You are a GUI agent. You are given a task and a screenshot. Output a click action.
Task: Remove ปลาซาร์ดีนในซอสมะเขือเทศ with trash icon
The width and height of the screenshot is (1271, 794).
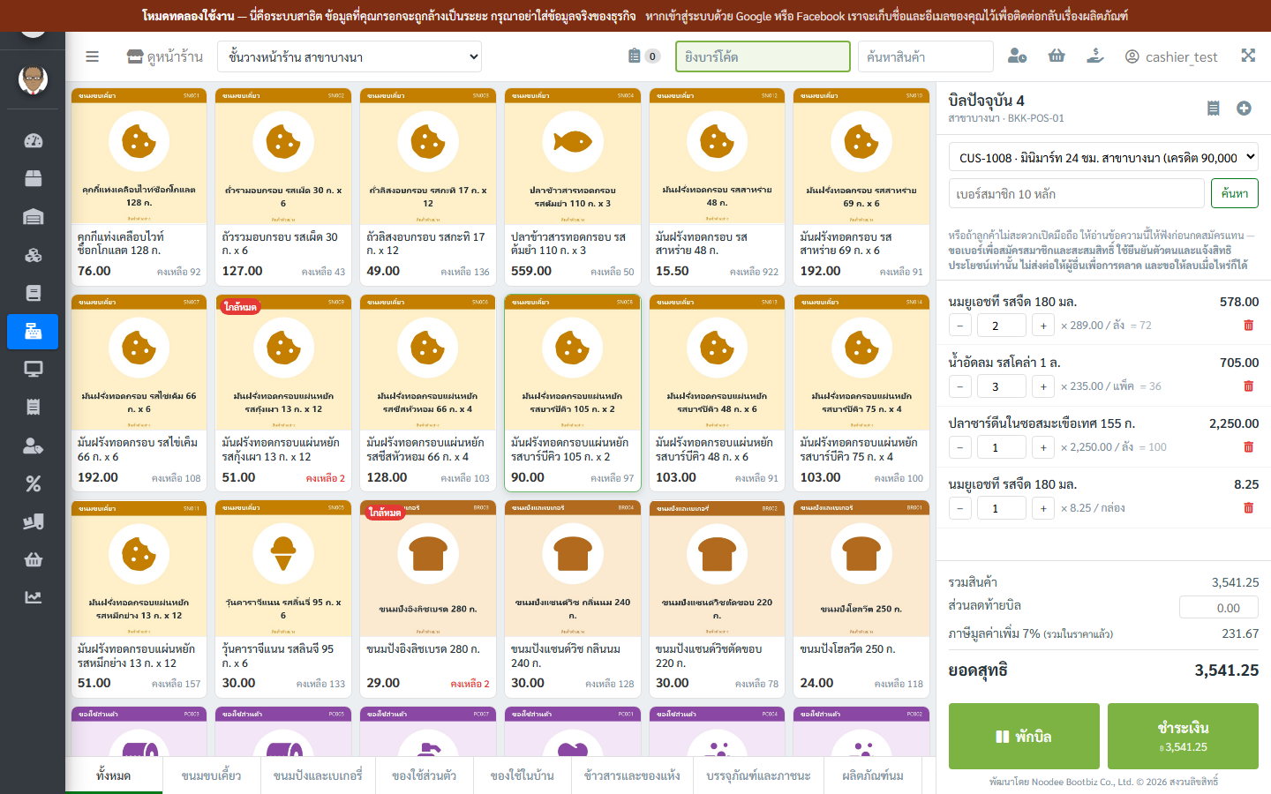1248,447
